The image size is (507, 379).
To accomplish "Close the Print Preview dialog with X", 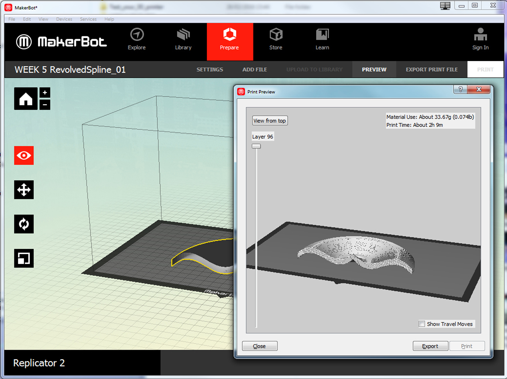I will 479,89.
